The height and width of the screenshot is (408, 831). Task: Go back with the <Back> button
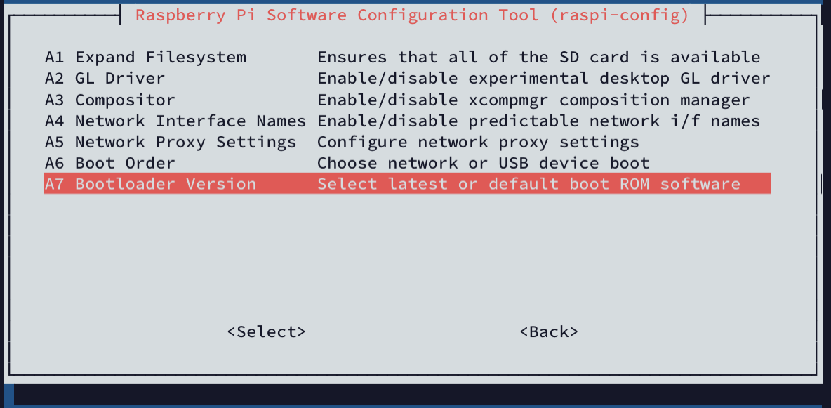coord(549,331)
